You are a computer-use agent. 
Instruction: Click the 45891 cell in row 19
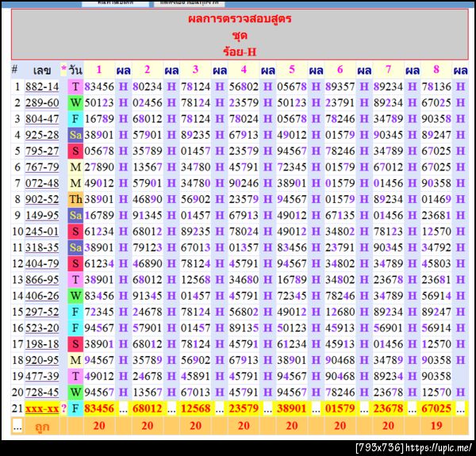[x=195, y=376]
